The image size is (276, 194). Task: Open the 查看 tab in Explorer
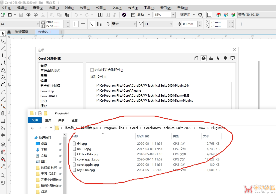[x=75, y=120]
